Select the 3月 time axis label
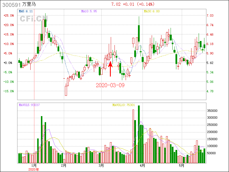This screenshot has width=229, height=172. point(101,165)
